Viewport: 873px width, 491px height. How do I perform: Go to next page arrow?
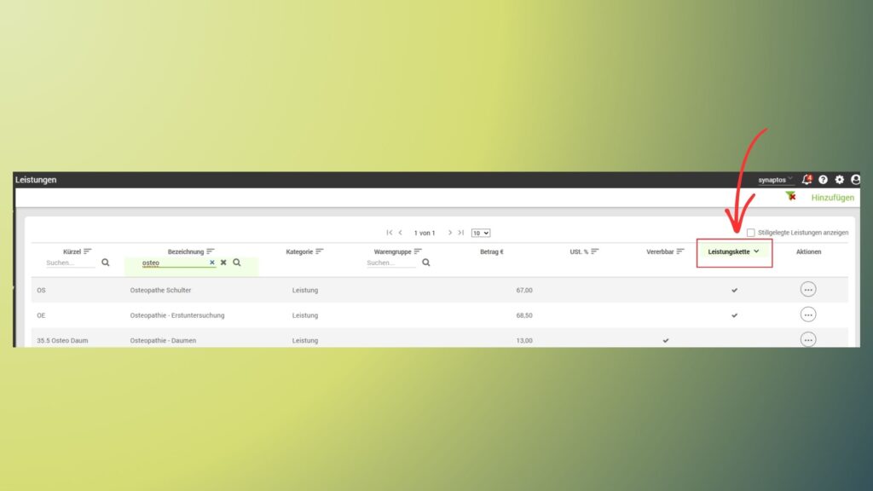point(450,233)
